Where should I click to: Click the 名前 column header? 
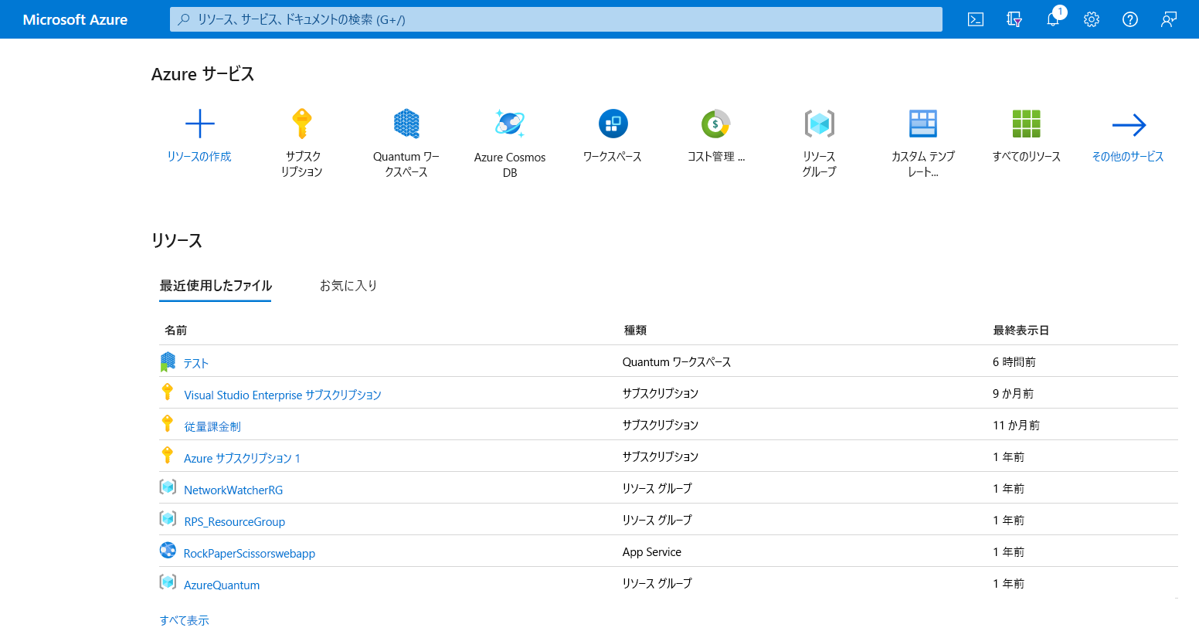(x=176, y=331)
